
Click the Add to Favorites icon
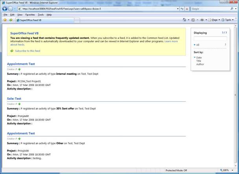pos(11,20)
